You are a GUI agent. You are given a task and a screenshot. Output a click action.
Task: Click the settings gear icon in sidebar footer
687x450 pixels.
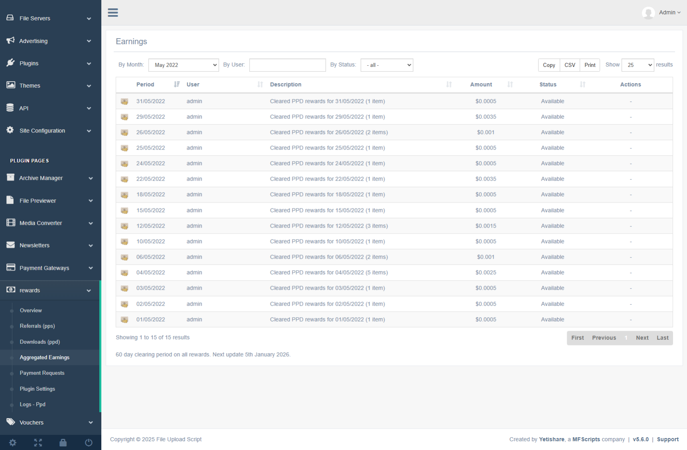[13, 442]
